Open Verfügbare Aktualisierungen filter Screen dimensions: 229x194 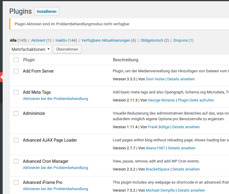click(106, 40)
